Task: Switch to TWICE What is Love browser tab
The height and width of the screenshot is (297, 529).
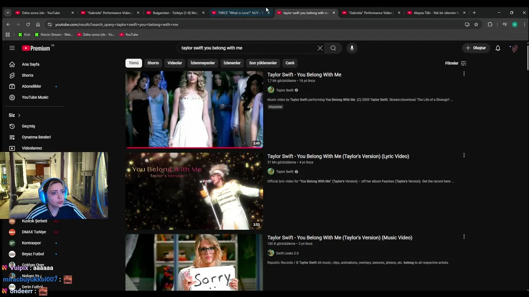Action: pyautogui.click(x=240, y=13)
